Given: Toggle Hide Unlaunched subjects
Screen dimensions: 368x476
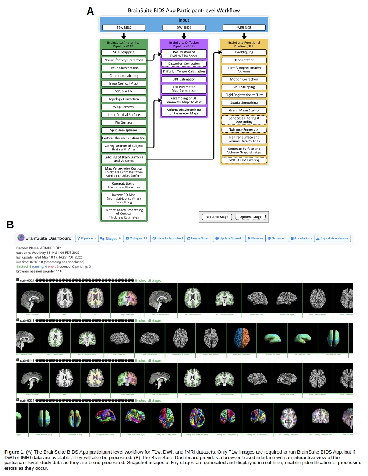Looking at the screenshot, I should tap(167, 238).
